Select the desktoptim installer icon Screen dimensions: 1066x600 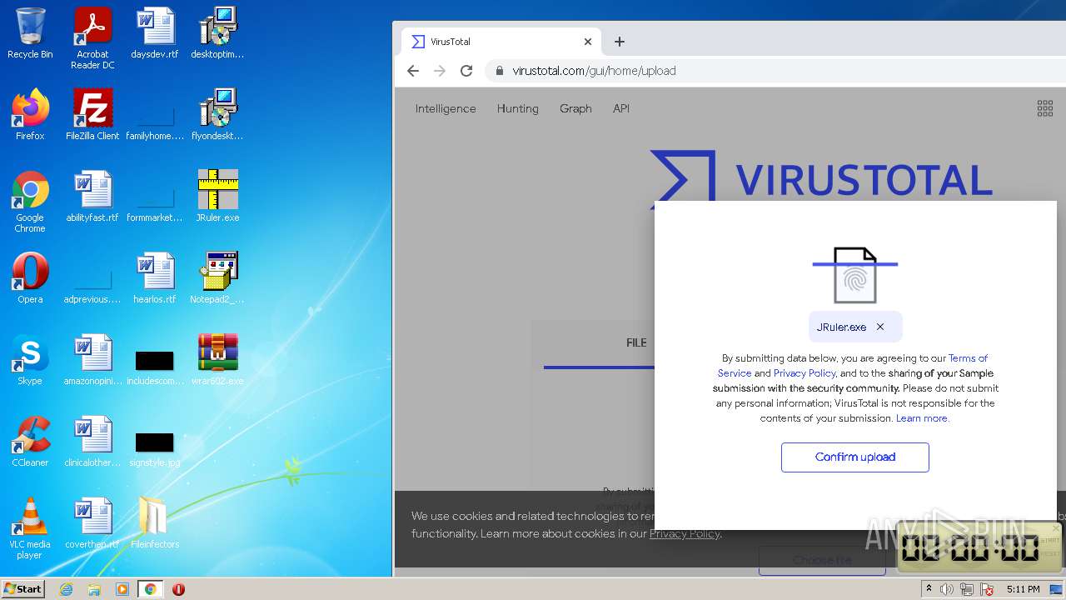pos(217,33)
